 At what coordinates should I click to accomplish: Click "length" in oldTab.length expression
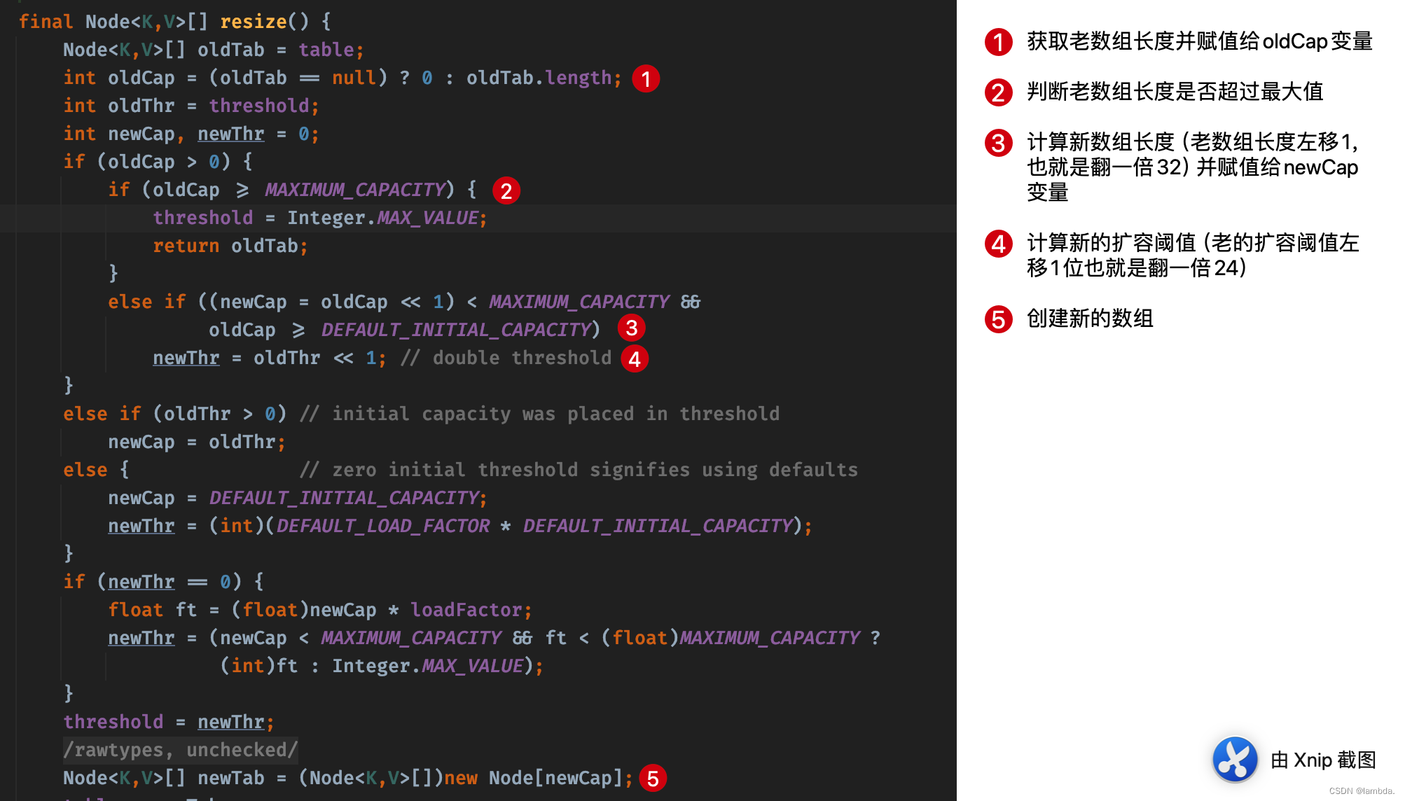579,78
